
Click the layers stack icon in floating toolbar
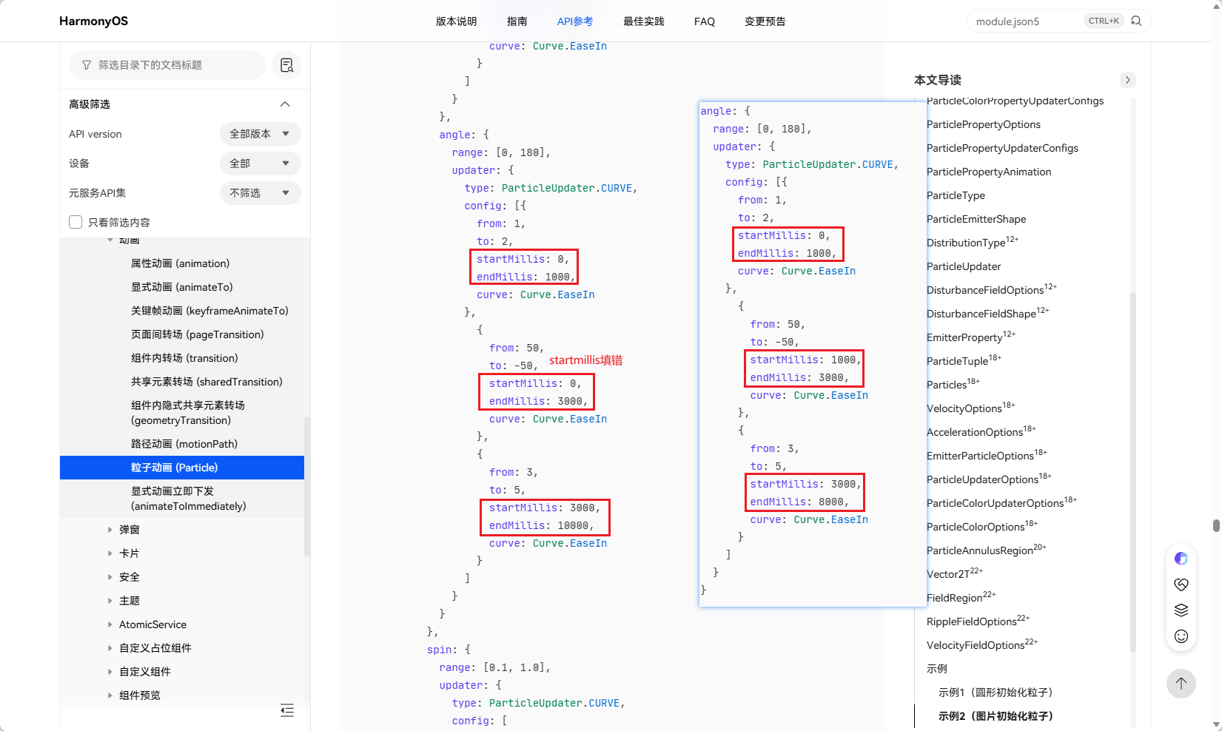click(x=1181, y=610)
